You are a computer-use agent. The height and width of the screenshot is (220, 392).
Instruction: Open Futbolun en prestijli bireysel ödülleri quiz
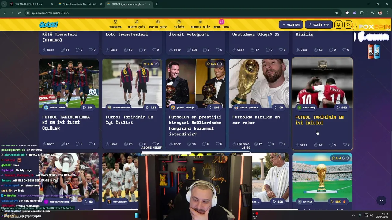tap(195, 125)
